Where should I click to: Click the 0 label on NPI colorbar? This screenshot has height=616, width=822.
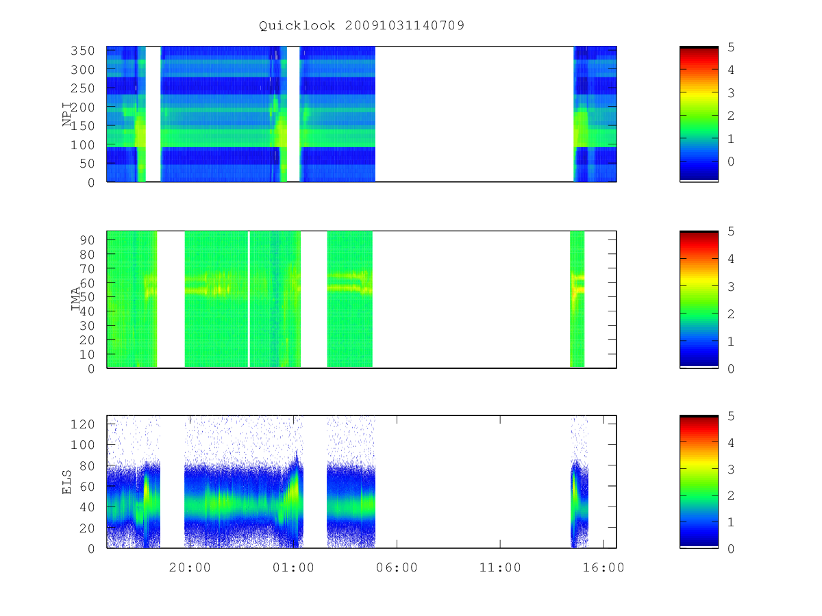click(x=732, y=162)
